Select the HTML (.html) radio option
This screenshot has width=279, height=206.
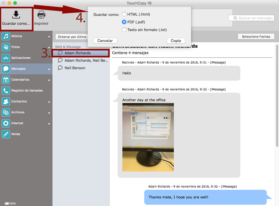pyautogui.click(x=124, y=14)
